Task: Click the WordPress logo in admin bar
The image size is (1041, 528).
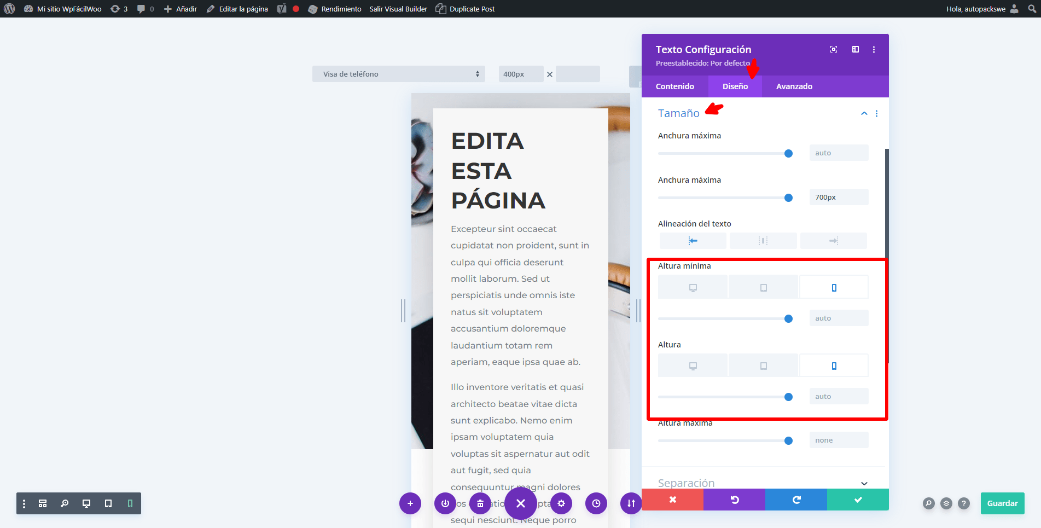Action: [x=9, y=9]
